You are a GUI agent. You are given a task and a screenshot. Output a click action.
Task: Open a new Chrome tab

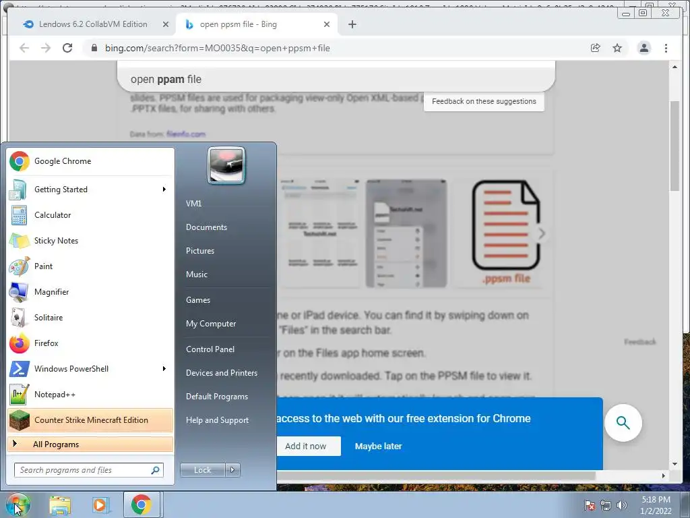[352, 24]
